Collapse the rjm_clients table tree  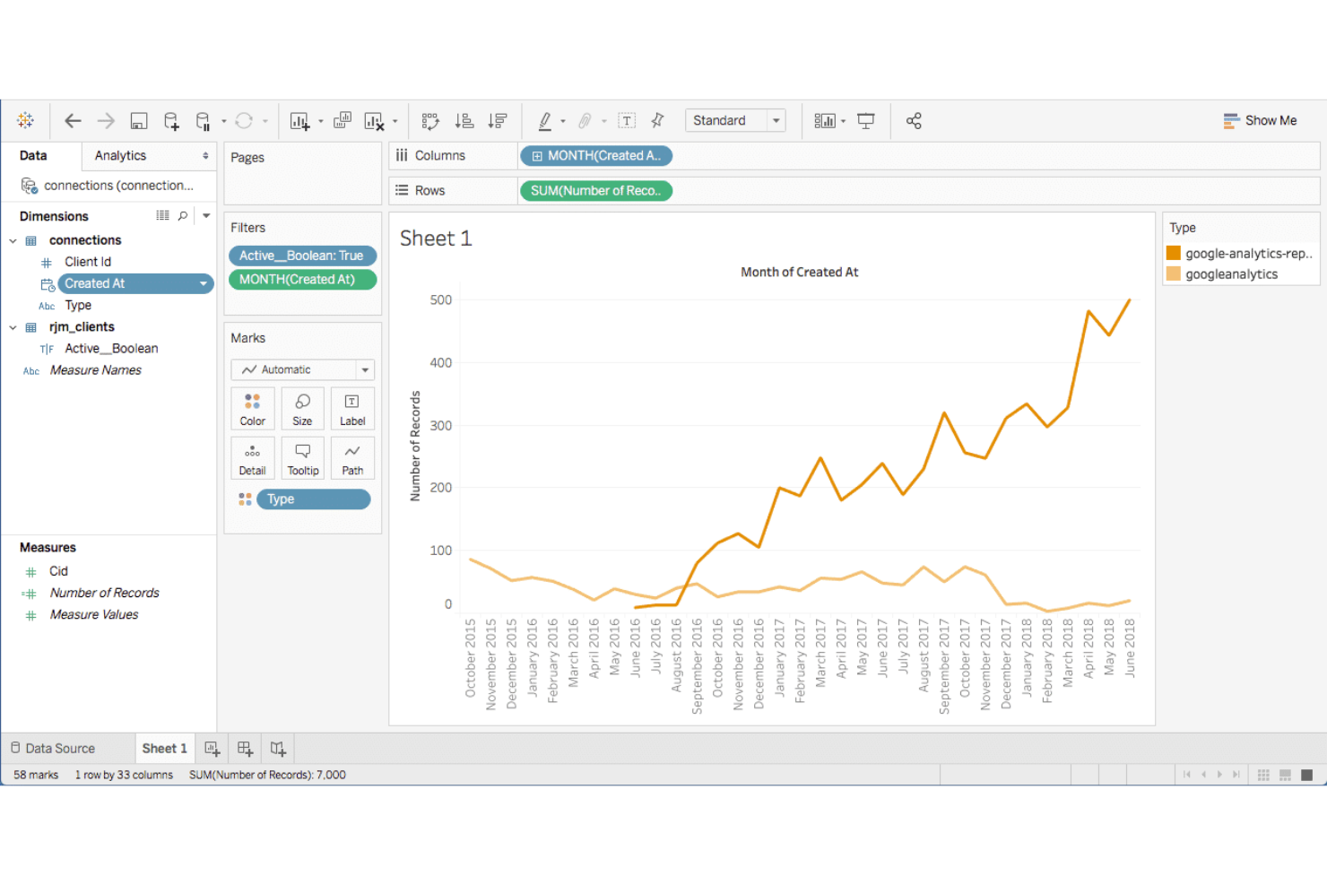point(13,327)
